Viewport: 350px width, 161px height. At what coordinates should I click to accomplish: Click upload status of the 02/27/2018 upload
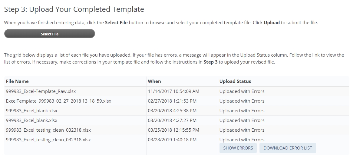tap(242, 101)
